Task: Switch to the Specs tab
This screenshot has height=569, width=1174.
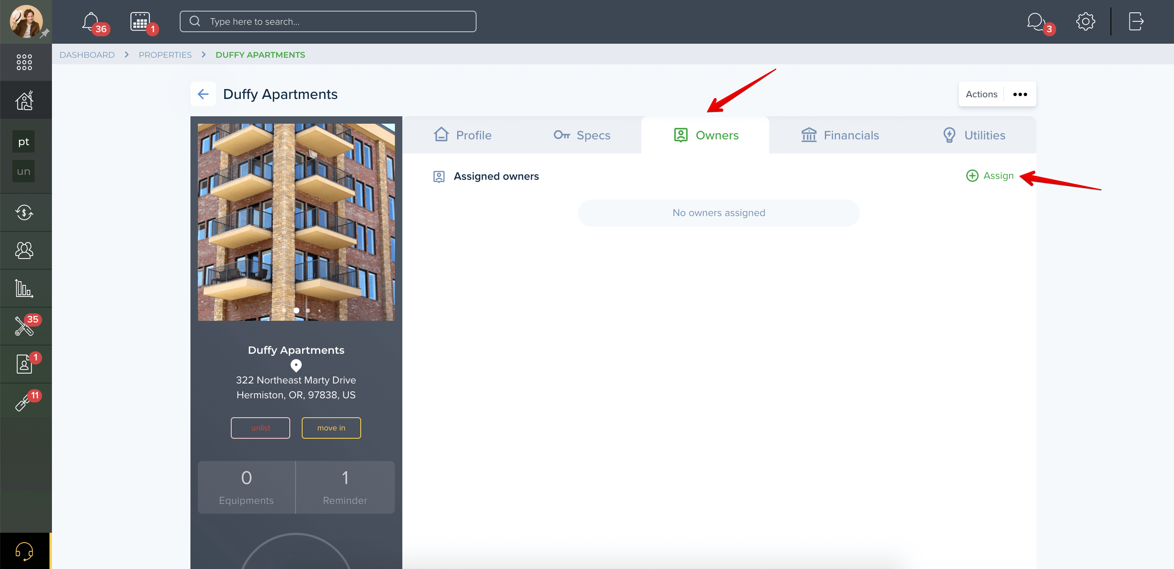Action: pyautogui.click(x=582, y=135)
